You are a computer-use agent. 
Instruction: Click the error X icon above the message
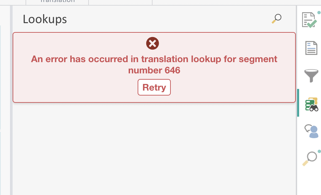(153, 43)
